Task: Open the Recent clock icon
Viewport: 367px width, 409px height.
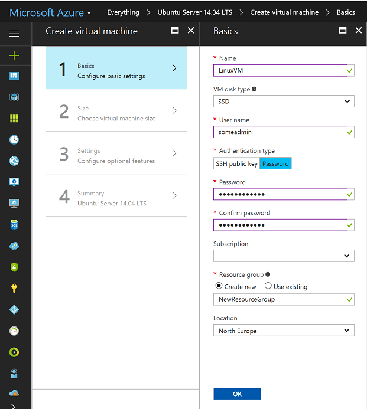Action: click(x=14, y=139)
